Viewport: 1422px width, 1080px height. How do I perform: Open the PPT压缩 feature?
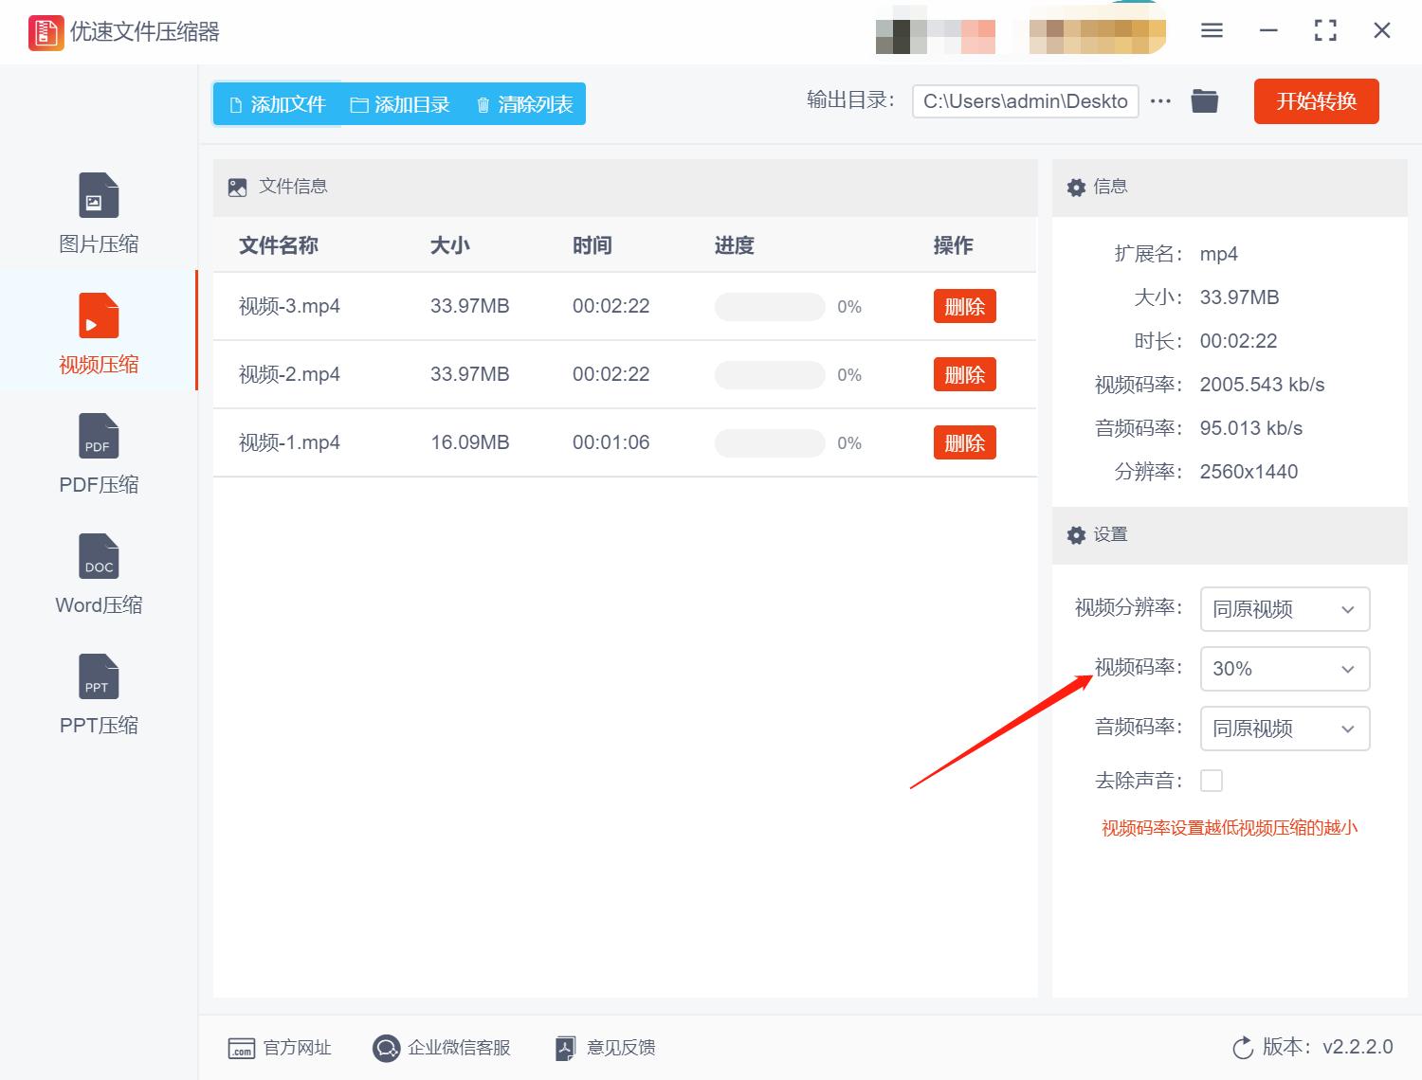coord(98,692)
